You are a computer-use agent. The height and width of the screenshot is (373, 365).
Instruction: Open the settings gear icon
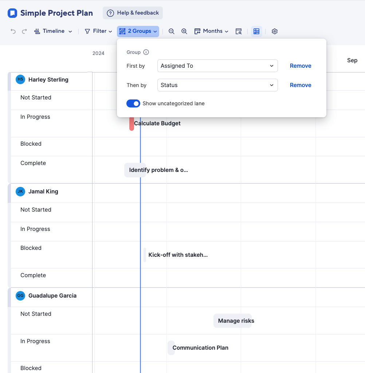tap(275, 31)
